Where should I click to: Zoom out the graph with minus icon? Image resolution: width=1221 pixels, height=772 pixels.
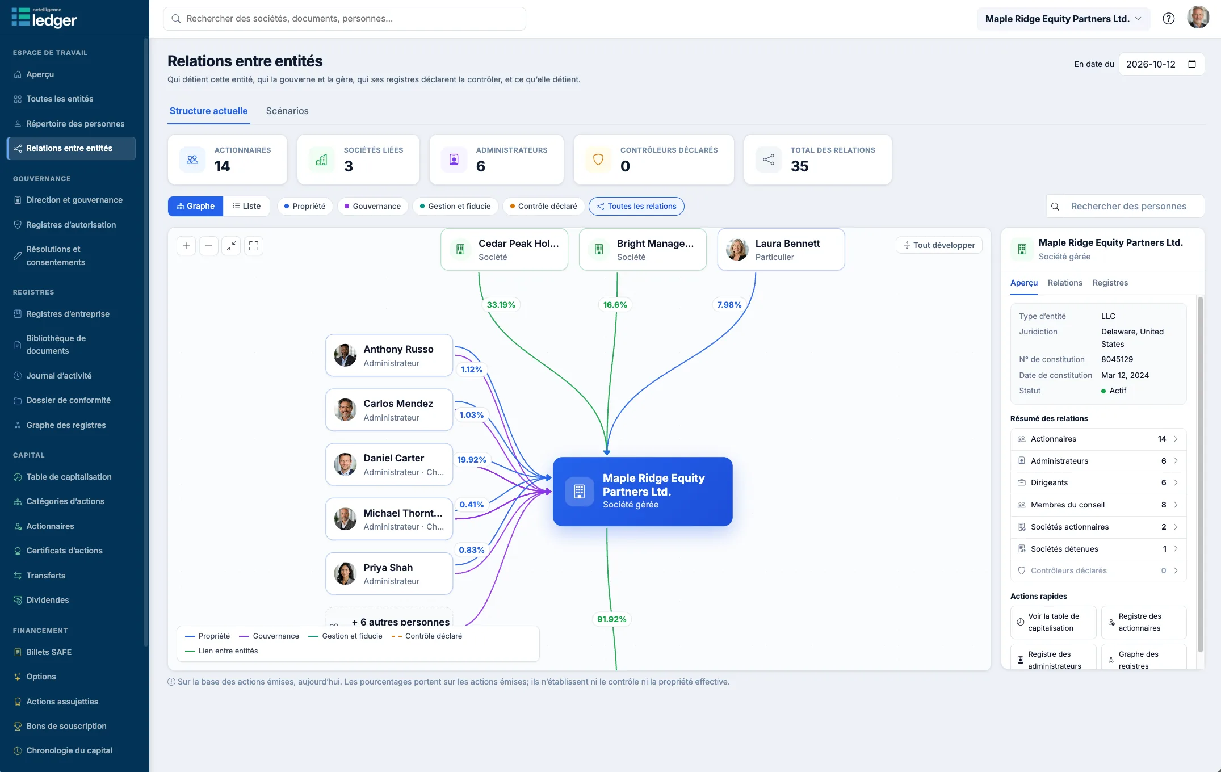point(209,246)
